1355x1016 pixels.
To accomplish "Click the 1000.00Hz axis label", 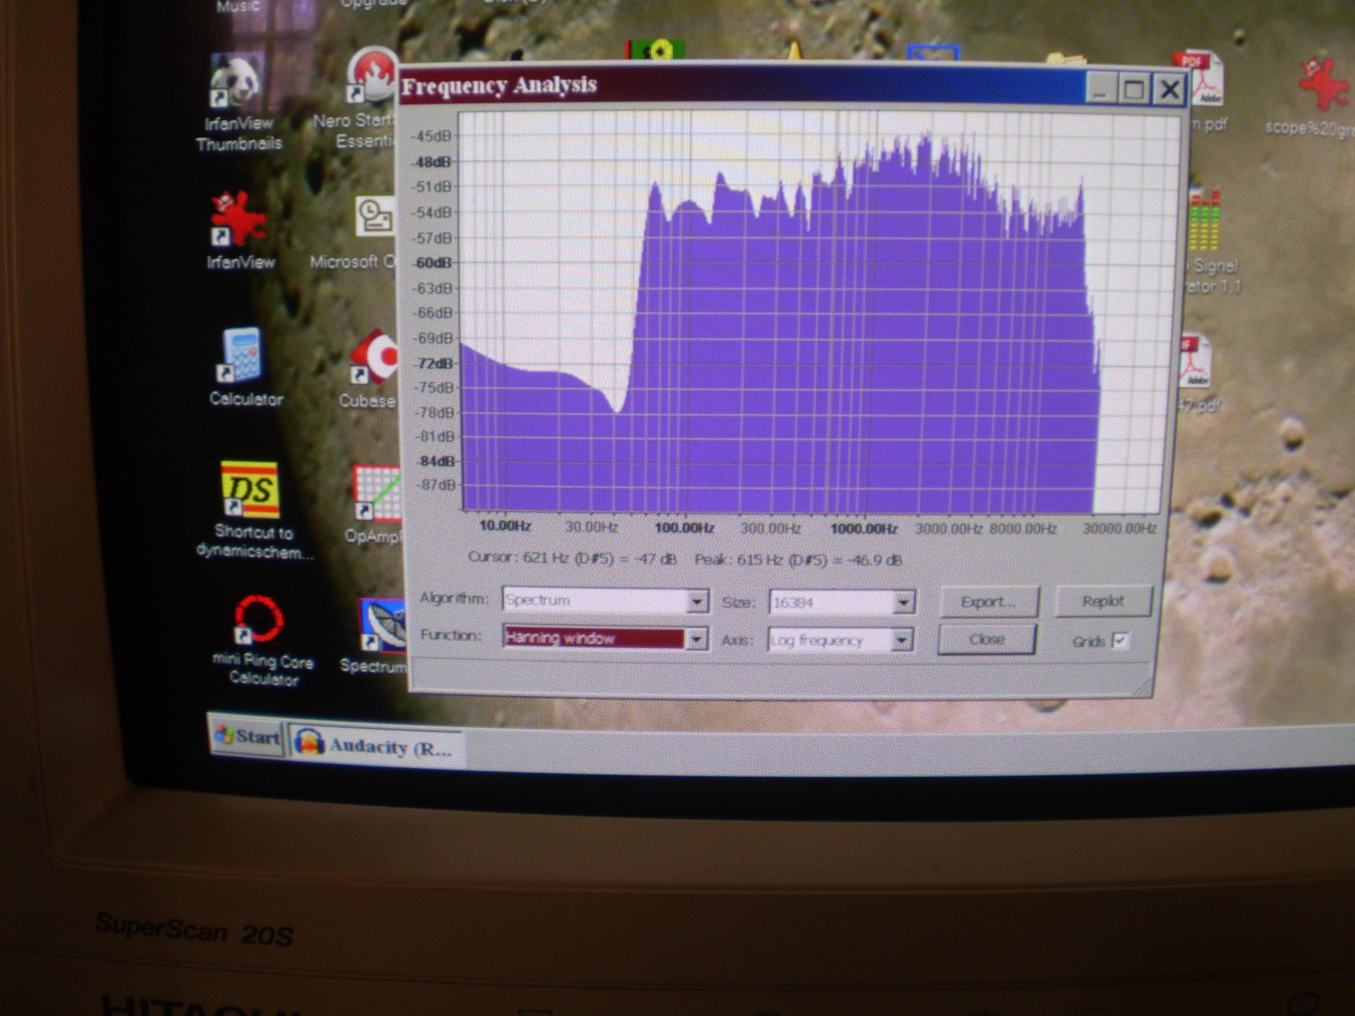I will click(864, 529).
